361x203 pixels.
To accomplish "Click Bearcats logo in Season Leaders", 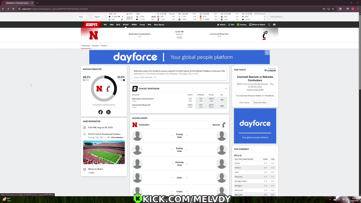I will click(224, 125).
